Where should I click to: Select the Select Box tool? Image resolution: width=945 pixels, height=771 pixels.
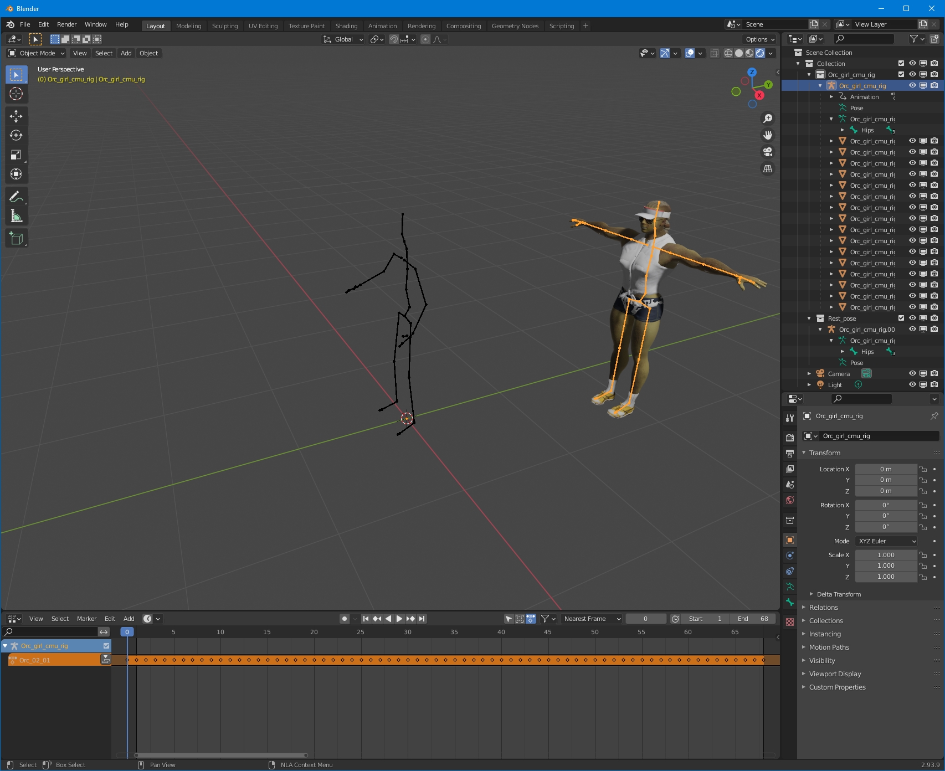(16, 74)
